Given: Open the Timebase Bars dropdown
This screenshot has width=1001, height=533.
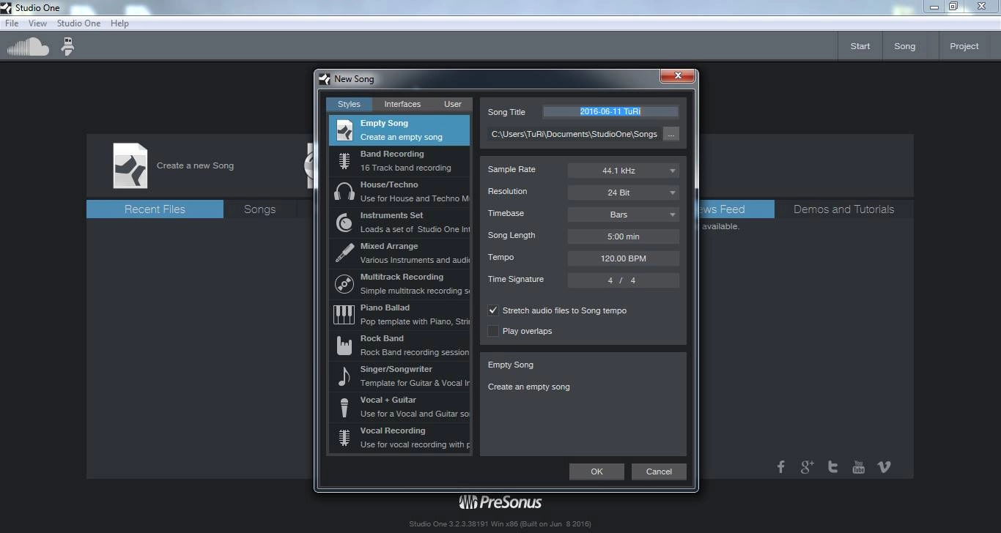Looking at the screenshot, I should [624, 215].
